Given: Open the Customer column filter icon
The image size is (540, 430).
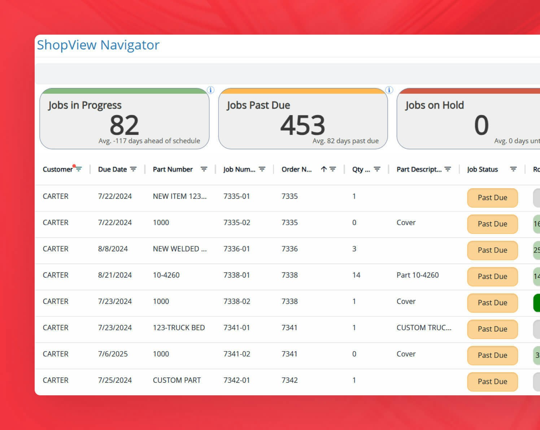Looking at the screenshot, I should [x=78, y=169].
